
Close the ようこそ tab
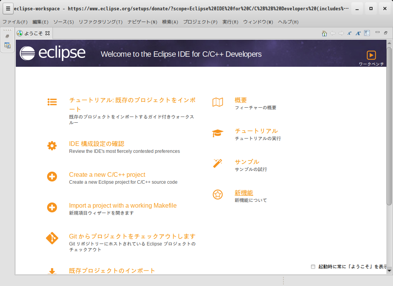tap(47, 33)
